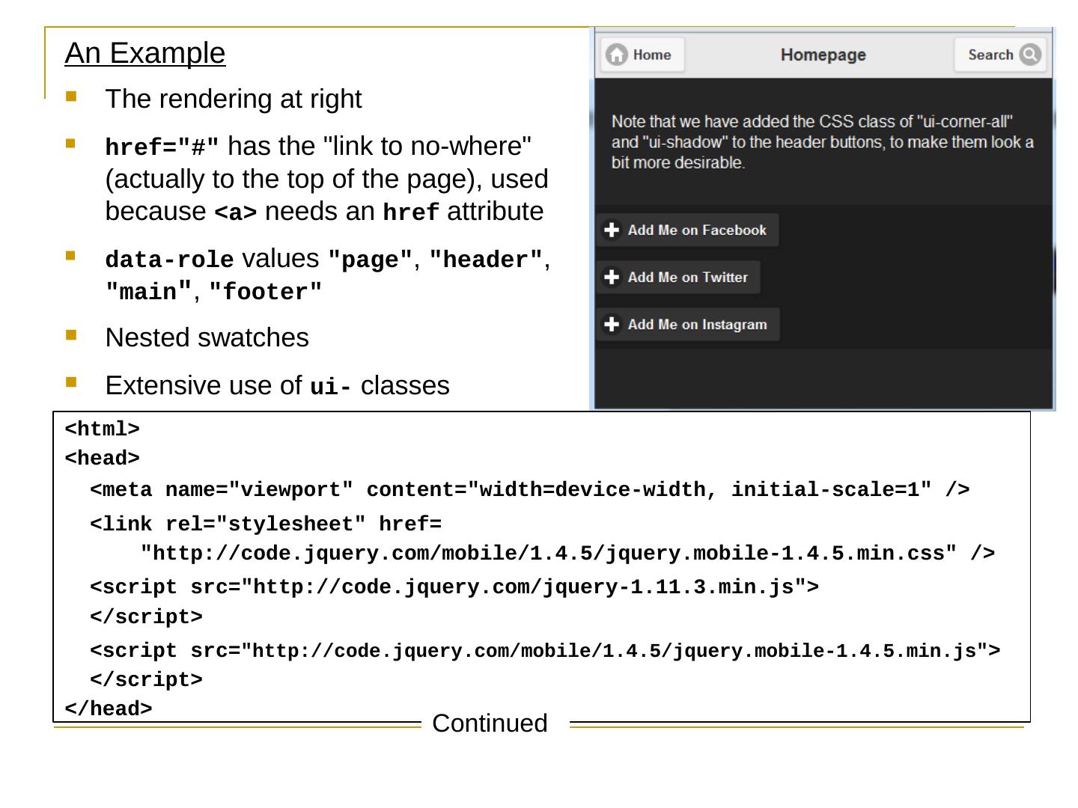
Task: Click the line <link rel="stylesheet" href=
Action: [266, 524]
